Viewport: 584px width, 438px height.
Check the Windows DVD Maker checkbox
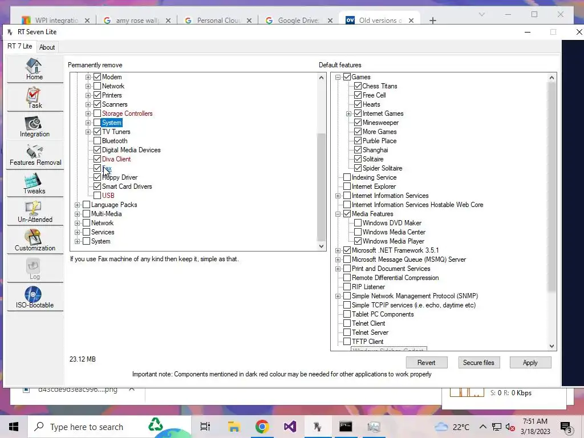358,223
